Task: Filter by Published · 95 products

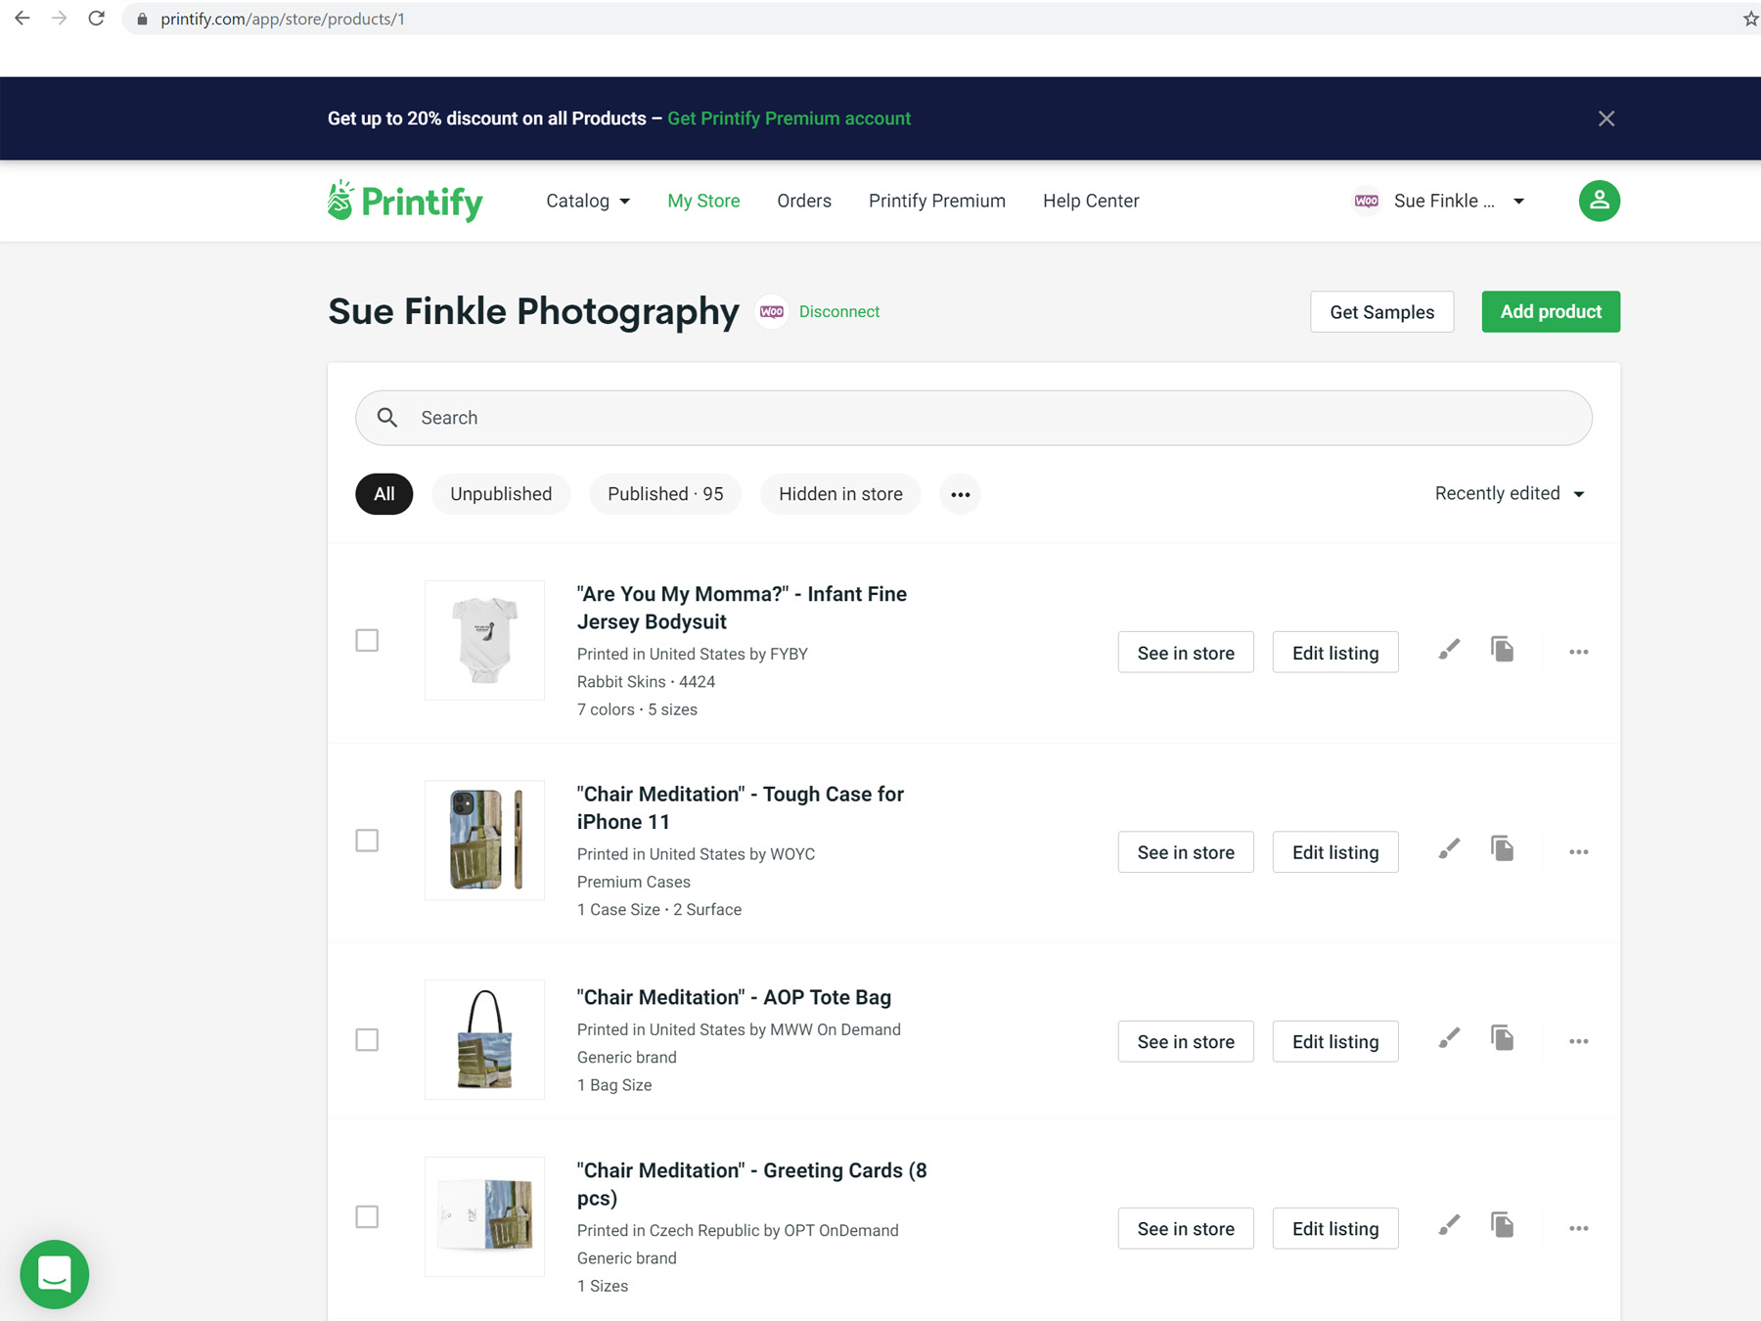Action: tap(665, 494)
